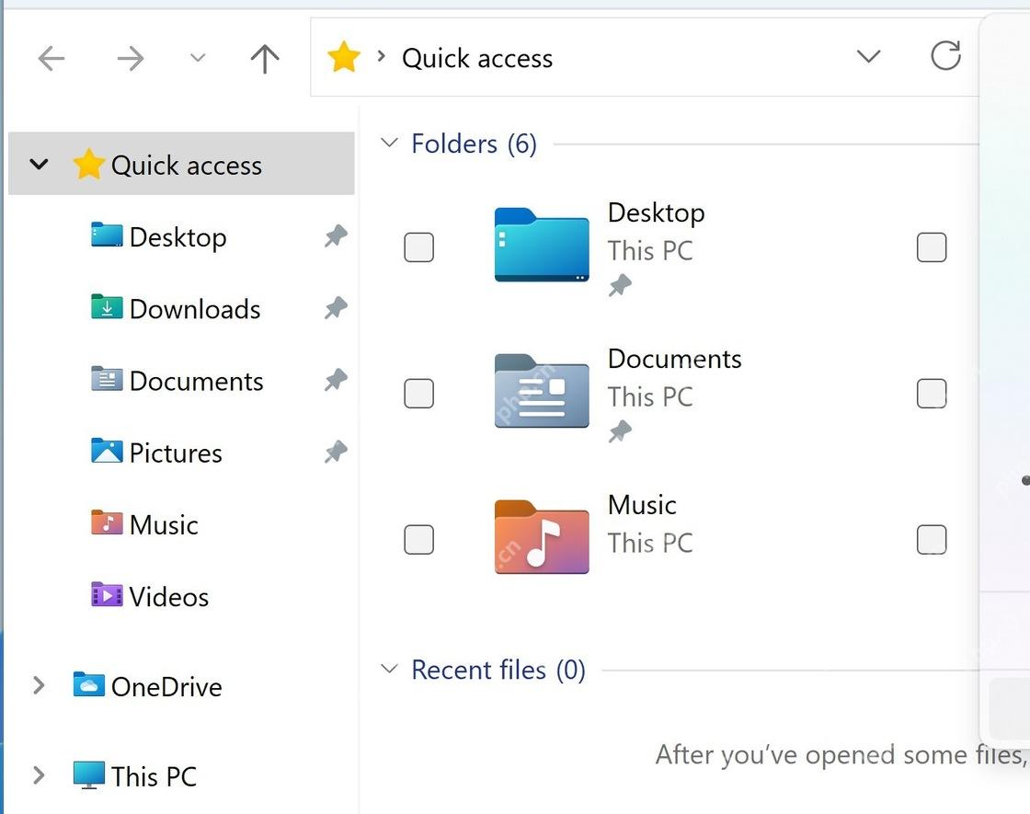This screenshot has height=814, width=1030.
Task: Click the Folders (6) group header
Action: (474, 143)
